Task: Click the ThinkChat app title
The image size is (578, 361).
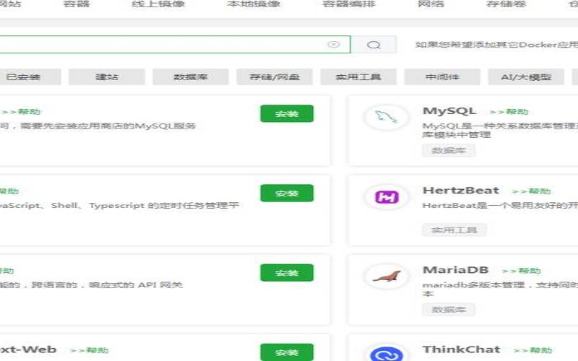Action: click(462, 349)
